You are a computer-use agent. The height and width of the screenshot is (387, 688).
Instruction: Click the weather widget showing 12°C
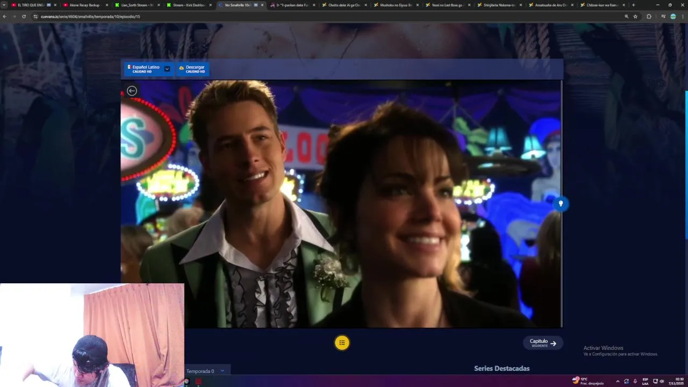[588, 381]
